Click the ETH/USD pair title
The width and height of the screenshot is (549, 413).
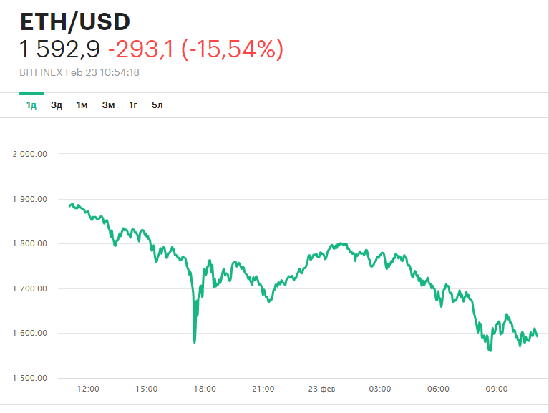point(74,21)
